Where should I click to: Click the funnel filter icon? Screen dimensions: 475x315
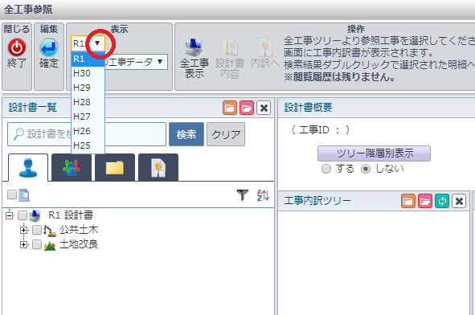click(x=243, y=195)
